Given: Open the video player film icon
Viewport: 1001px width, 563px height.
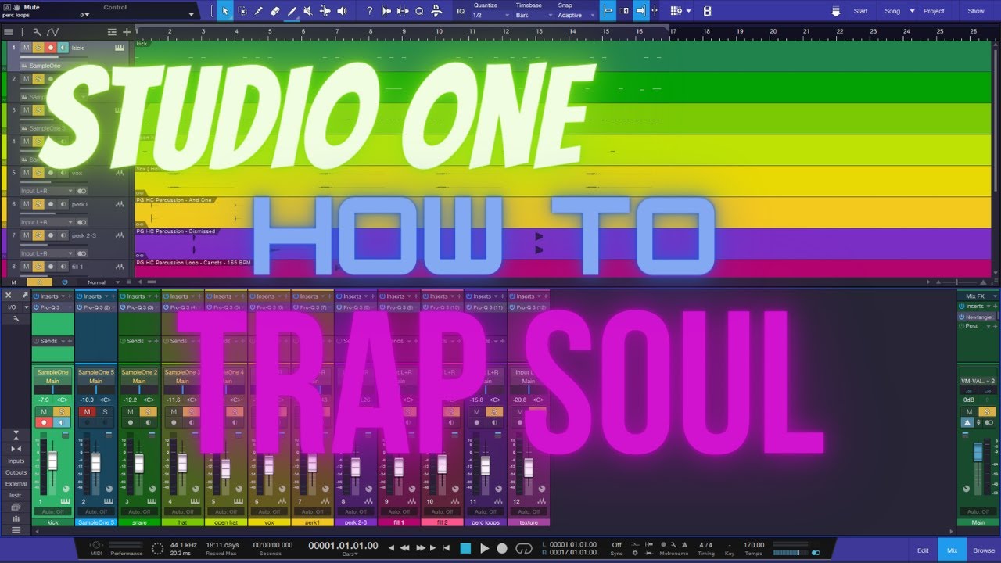Looking at the screenshot, I should tap(707, 11).
